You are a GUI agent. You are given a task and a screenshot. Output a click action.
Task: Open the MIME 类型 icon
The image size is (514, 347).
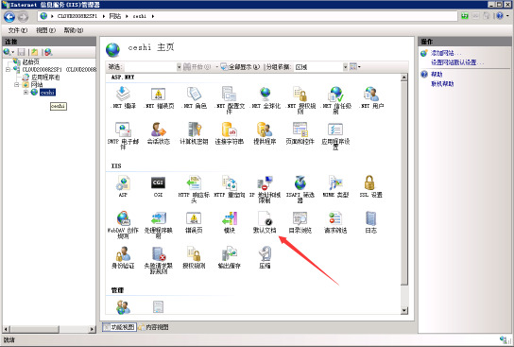click(335, 186)
